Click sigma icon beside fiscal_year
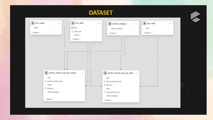This screenshot has width=213, height=120. click(x=72, y=31)
